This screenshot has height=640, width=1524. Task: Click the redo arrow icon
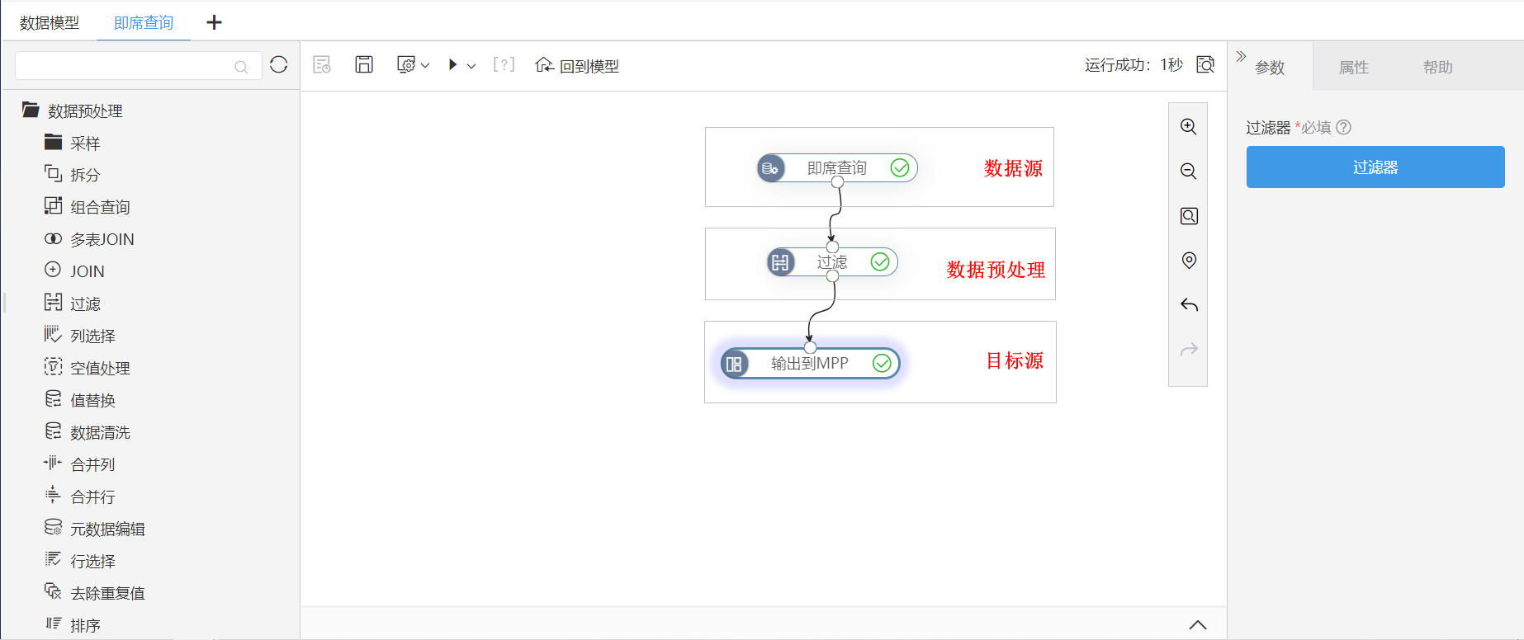click(1189, 350)
